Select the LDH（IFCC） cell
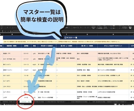This screenshot has width=134, height=111. coord(12,86)
